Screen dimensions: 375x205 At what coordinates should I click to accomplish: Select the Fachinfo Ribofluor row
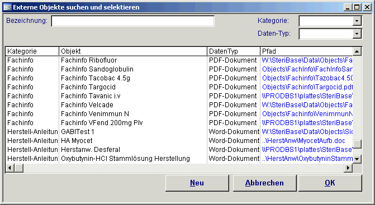coord(179,60)
